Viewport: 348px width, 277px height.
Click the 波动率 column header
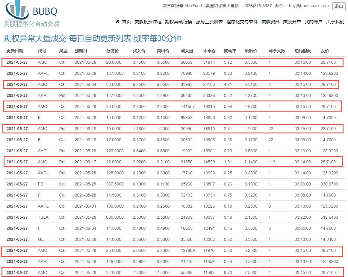(x=230, y=51)
